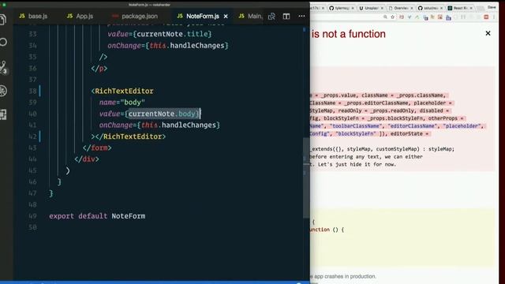
Task: Close the Overview tab in the browser
Action: click(x=412, y=8)
